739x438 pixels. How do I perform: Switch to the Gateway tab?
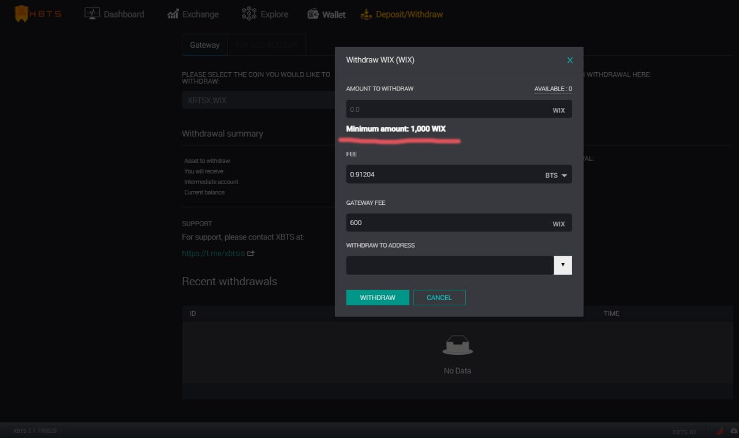[205, 44]
